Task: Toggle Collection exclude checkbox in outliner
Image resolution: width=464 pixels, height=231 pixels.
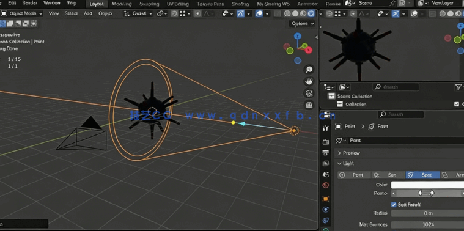Action: 457,104
